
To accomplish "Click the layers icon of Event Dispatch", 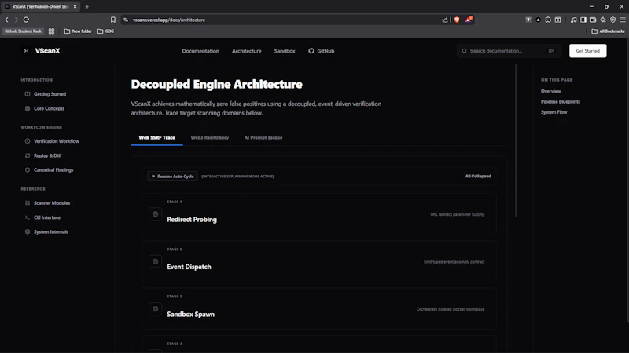I will tap(155, 261).
